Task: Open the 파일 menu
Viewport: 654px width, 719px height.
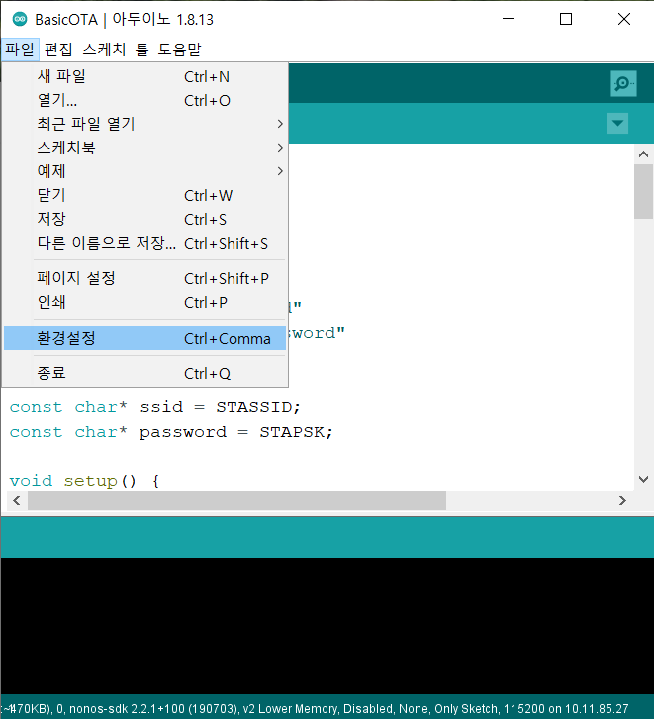Action: [20, 50]
